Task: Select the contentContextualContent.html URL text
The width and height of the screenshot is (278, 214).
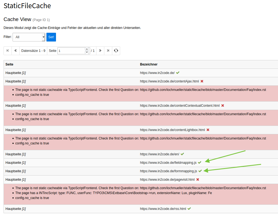Action: [180, 106]
